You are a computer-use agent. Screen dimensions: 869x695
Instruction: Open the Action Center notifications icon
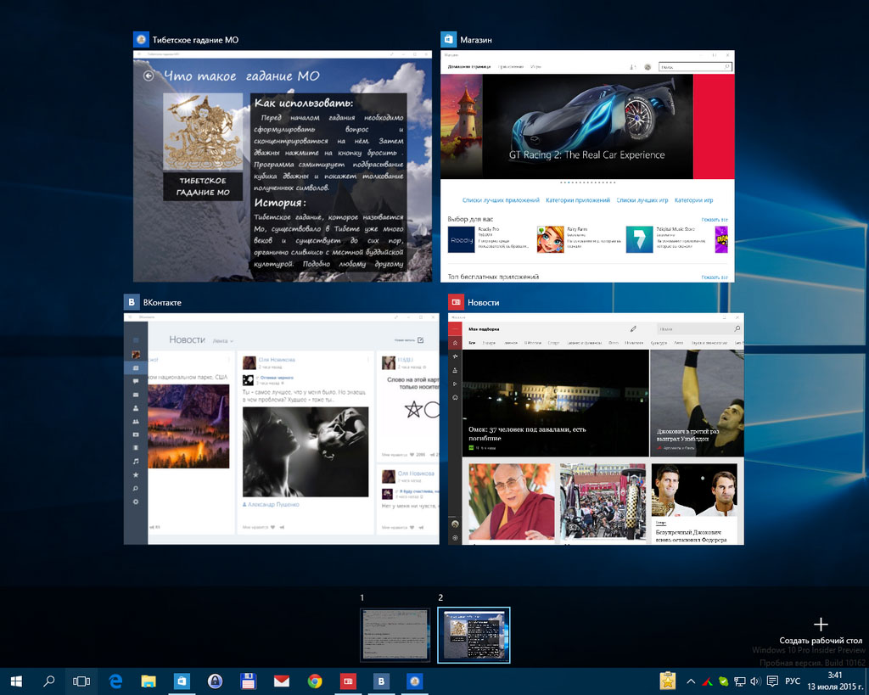(x=772, y=681)
